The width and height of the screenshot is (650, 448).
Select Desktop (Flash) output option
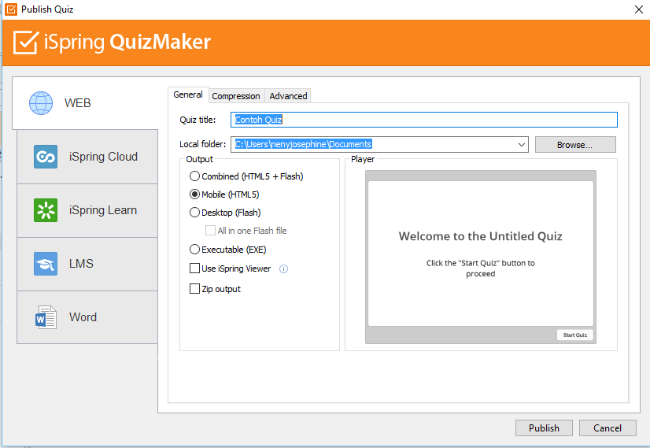tap(225, 213)
